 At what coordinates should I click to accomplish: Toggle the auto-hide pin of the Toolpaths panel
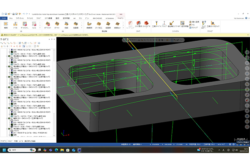click(x=52, y=39)
